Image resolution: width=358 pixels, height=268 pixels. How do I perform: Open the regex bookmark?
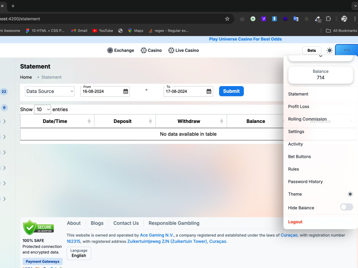click(169, 31)
